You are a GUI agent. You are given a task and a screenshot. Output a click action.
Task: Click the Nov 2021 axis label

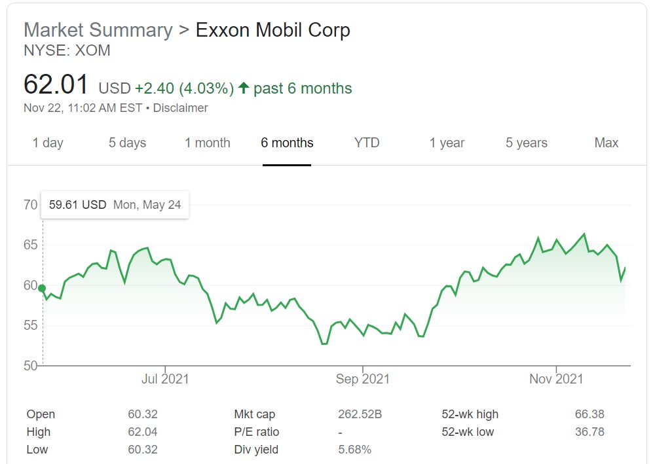coord(555,378)
